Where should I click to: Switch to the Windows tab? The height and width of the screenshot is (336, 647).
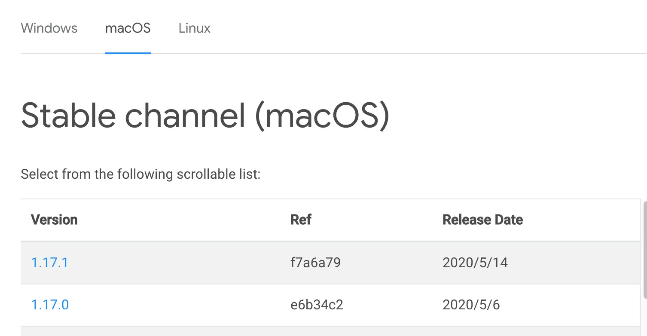[x=49, y=28]
